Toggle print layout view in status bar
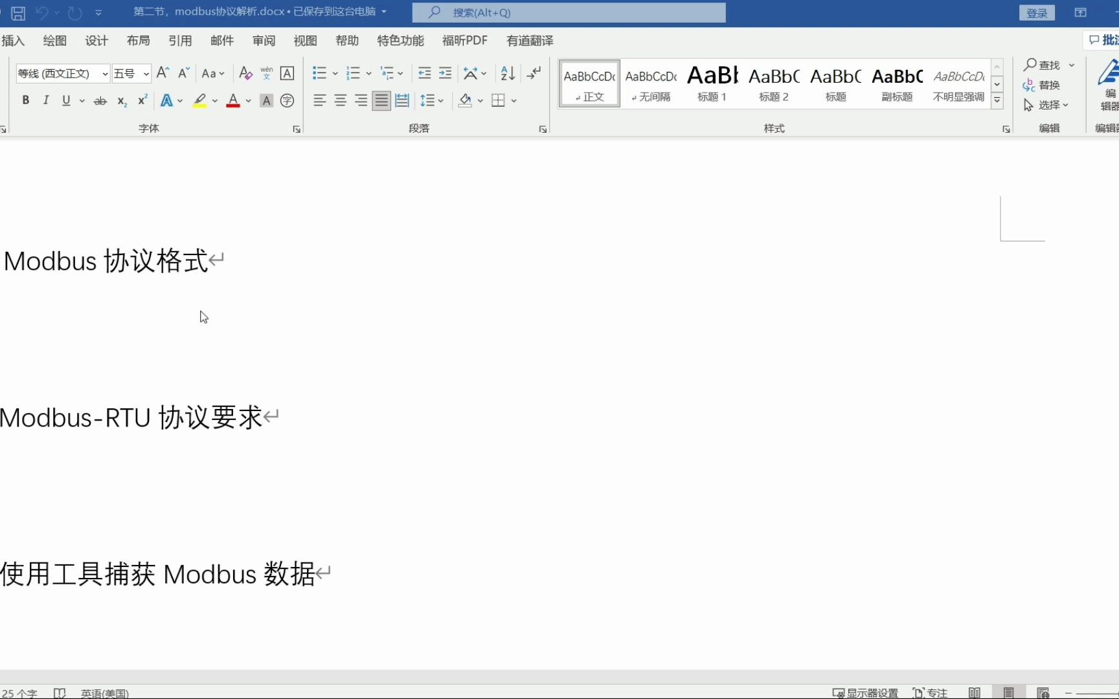 pyautogui.click(x=1008, y=693)
